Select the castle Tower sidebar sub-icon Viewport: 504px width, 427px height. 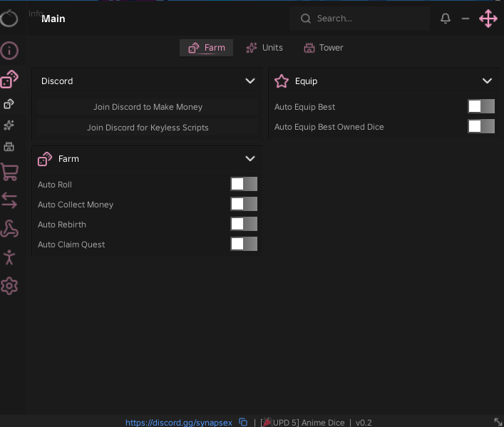9,147
